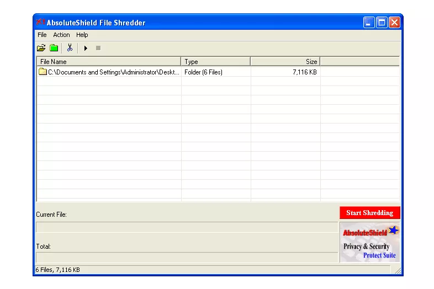
Task: Sort by Type column header
Action: (215, 61)
